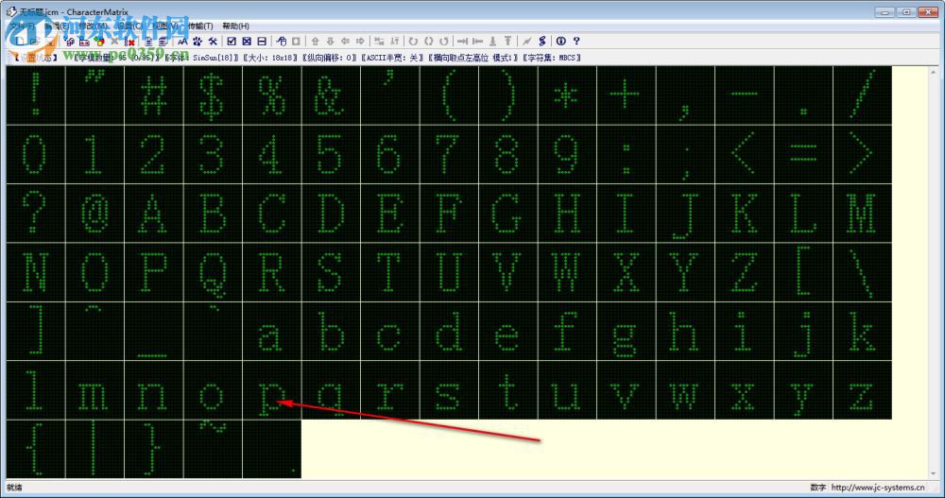Select the digit '5' character cell
Screen dimensions: 945x498
331,154
